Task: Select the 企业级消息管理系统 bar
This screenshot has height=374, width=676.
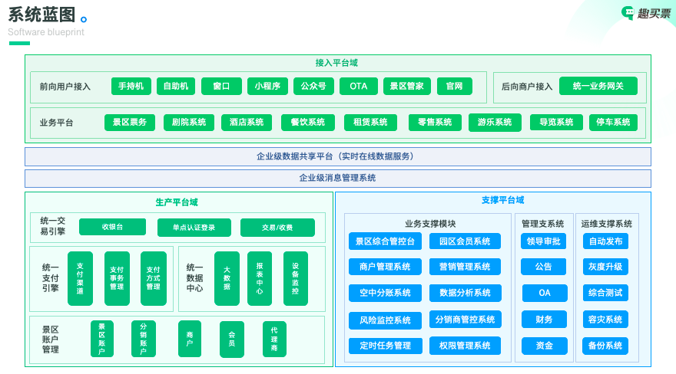Action: [x=337, y=179]
